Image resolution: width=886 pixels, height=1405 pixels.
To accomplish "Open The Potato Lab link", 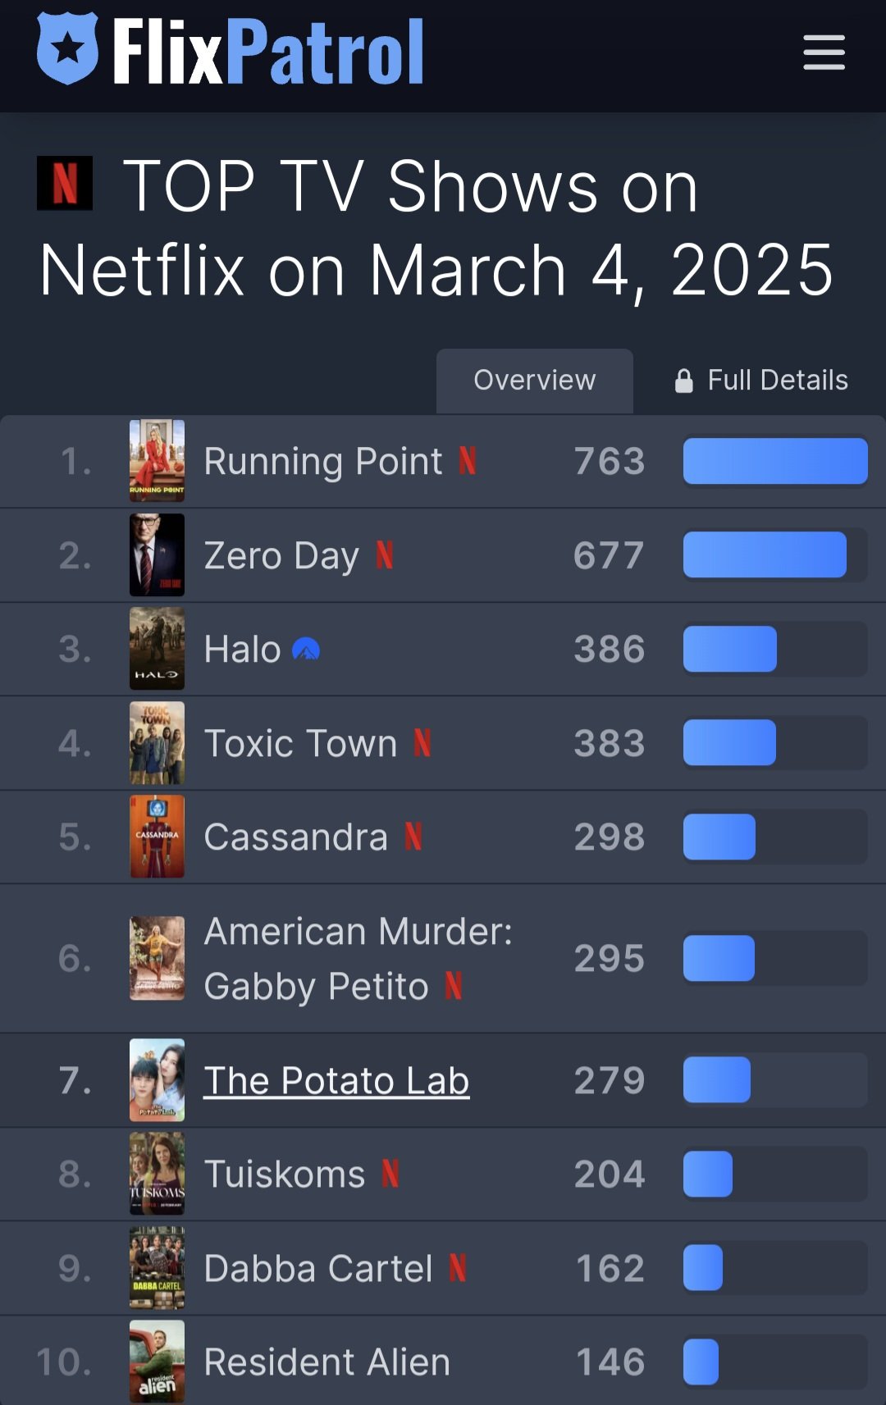I will (336, 1080).
